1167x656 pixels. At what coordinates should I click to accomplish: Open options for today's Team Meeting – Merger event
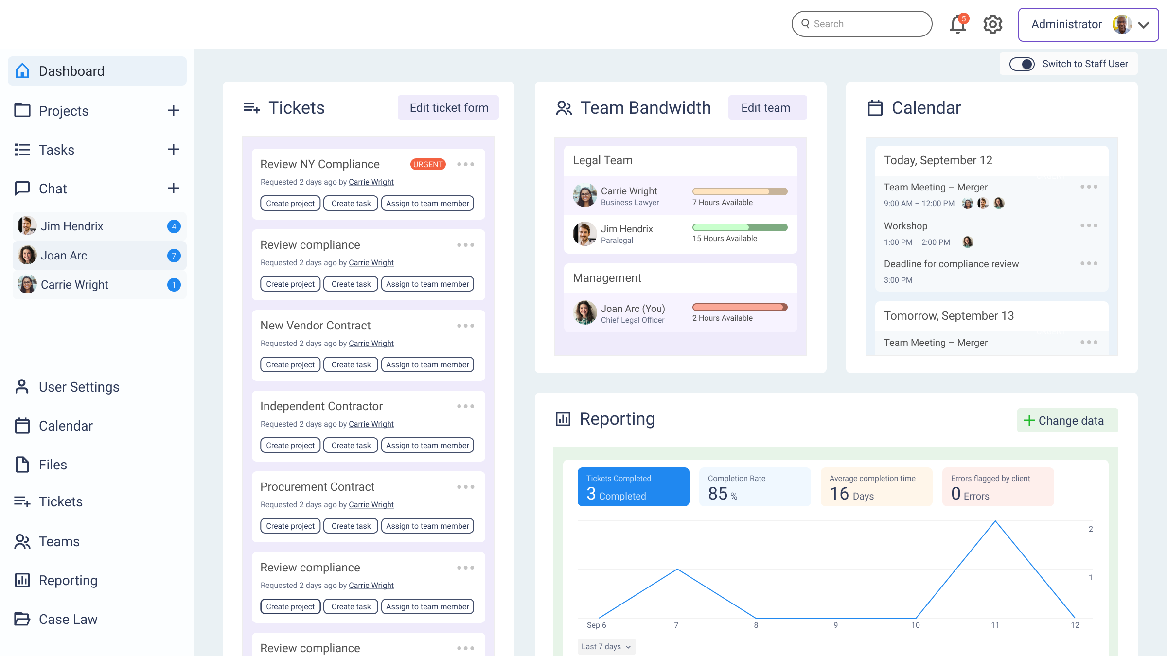coord(1089,187)
